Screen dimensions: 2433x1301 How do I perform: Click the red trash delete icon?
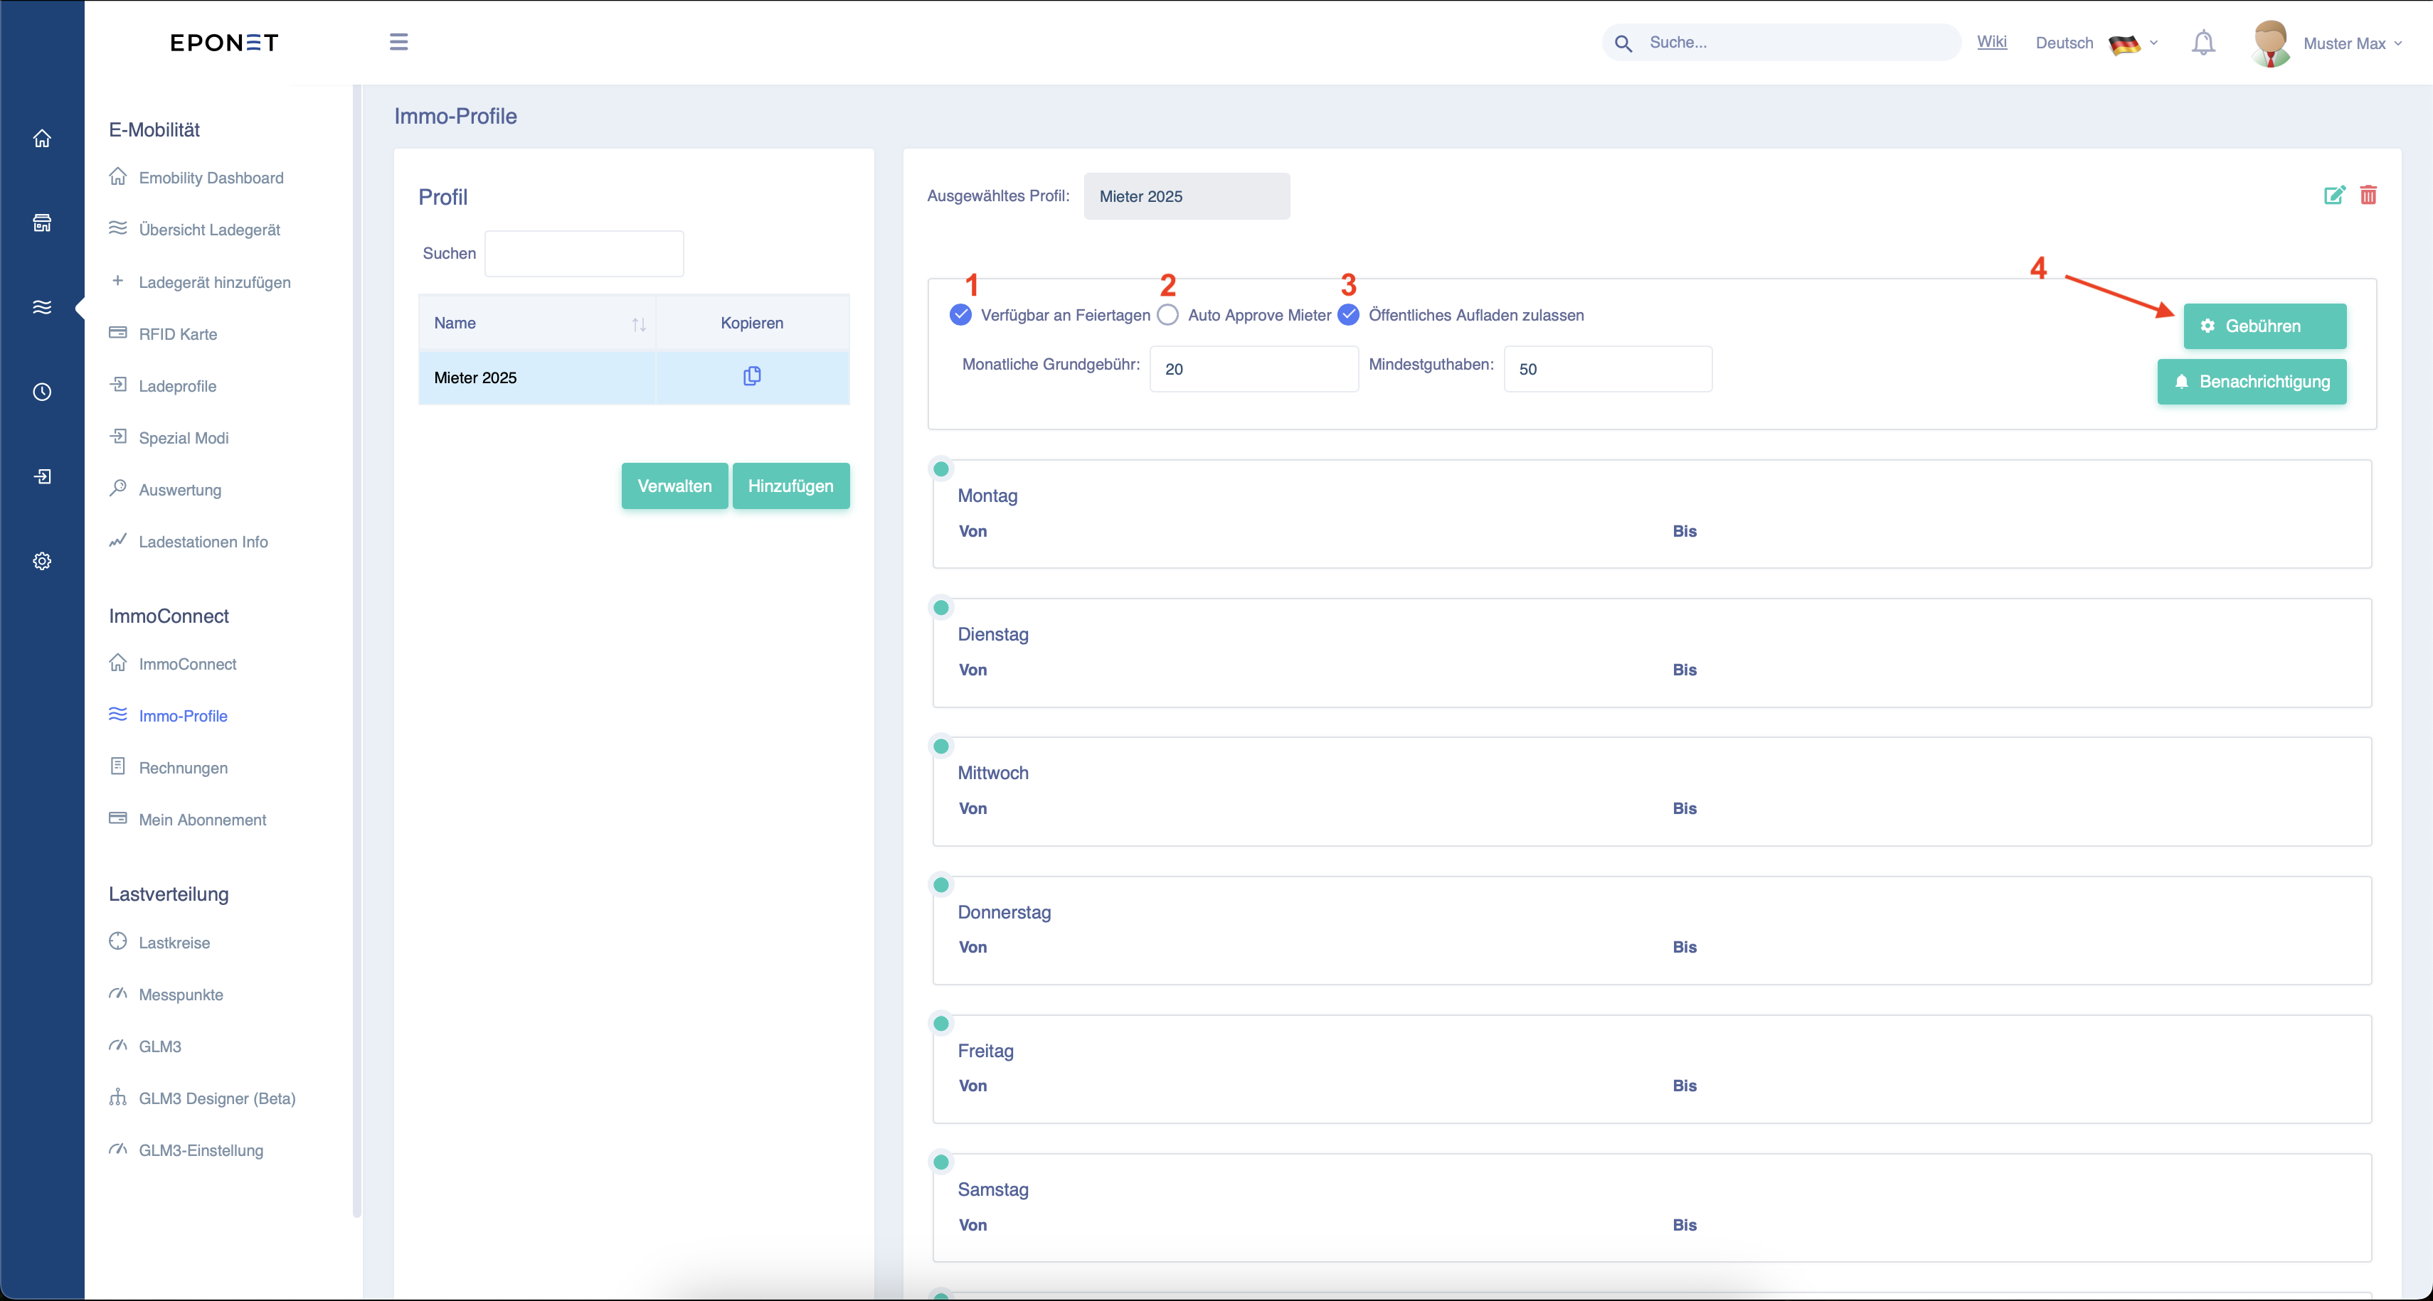(2368, 196)
